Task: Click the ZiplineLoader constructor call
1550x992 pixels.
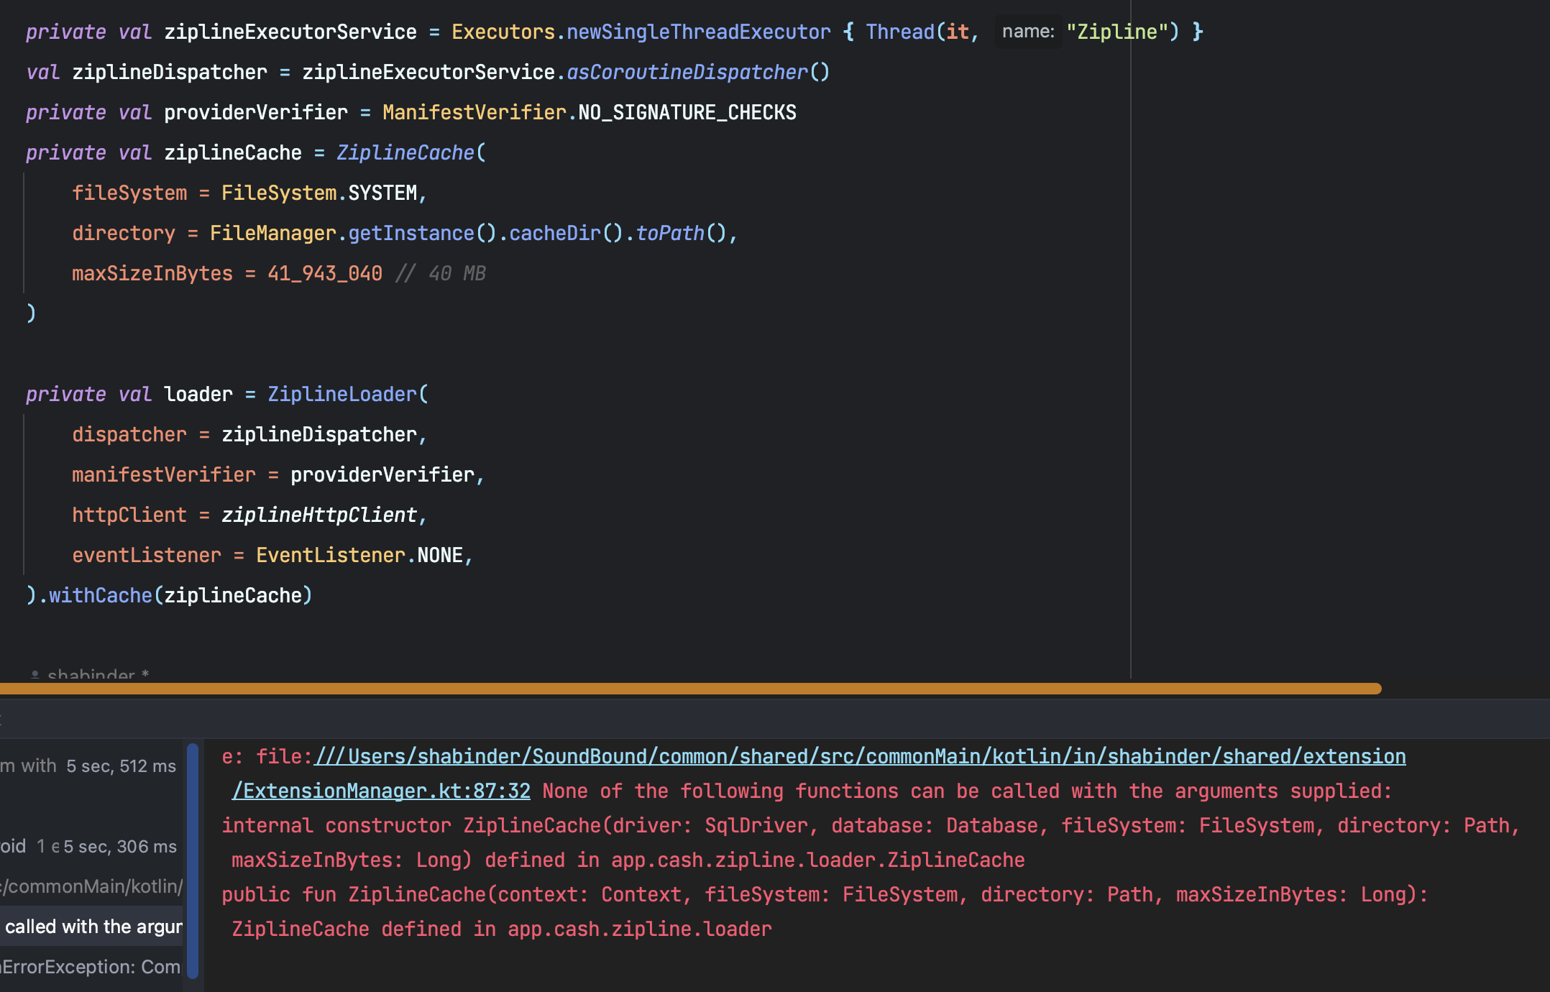Action: pos(342,395)
